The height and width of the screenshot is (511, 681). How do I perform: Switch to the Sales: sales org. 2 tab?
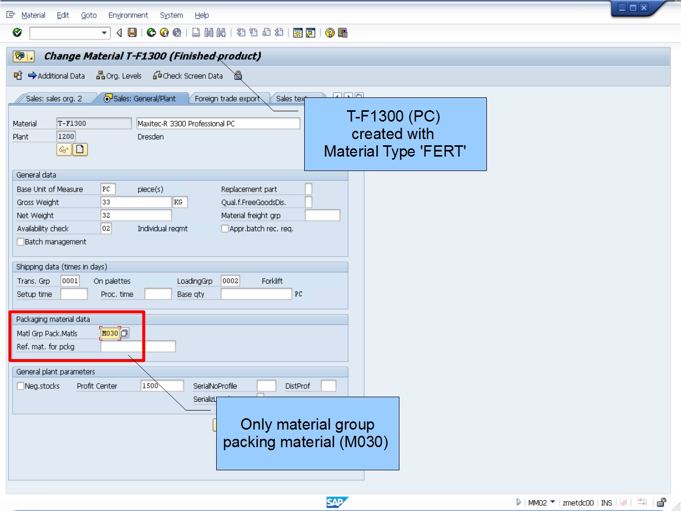point(54,98)
